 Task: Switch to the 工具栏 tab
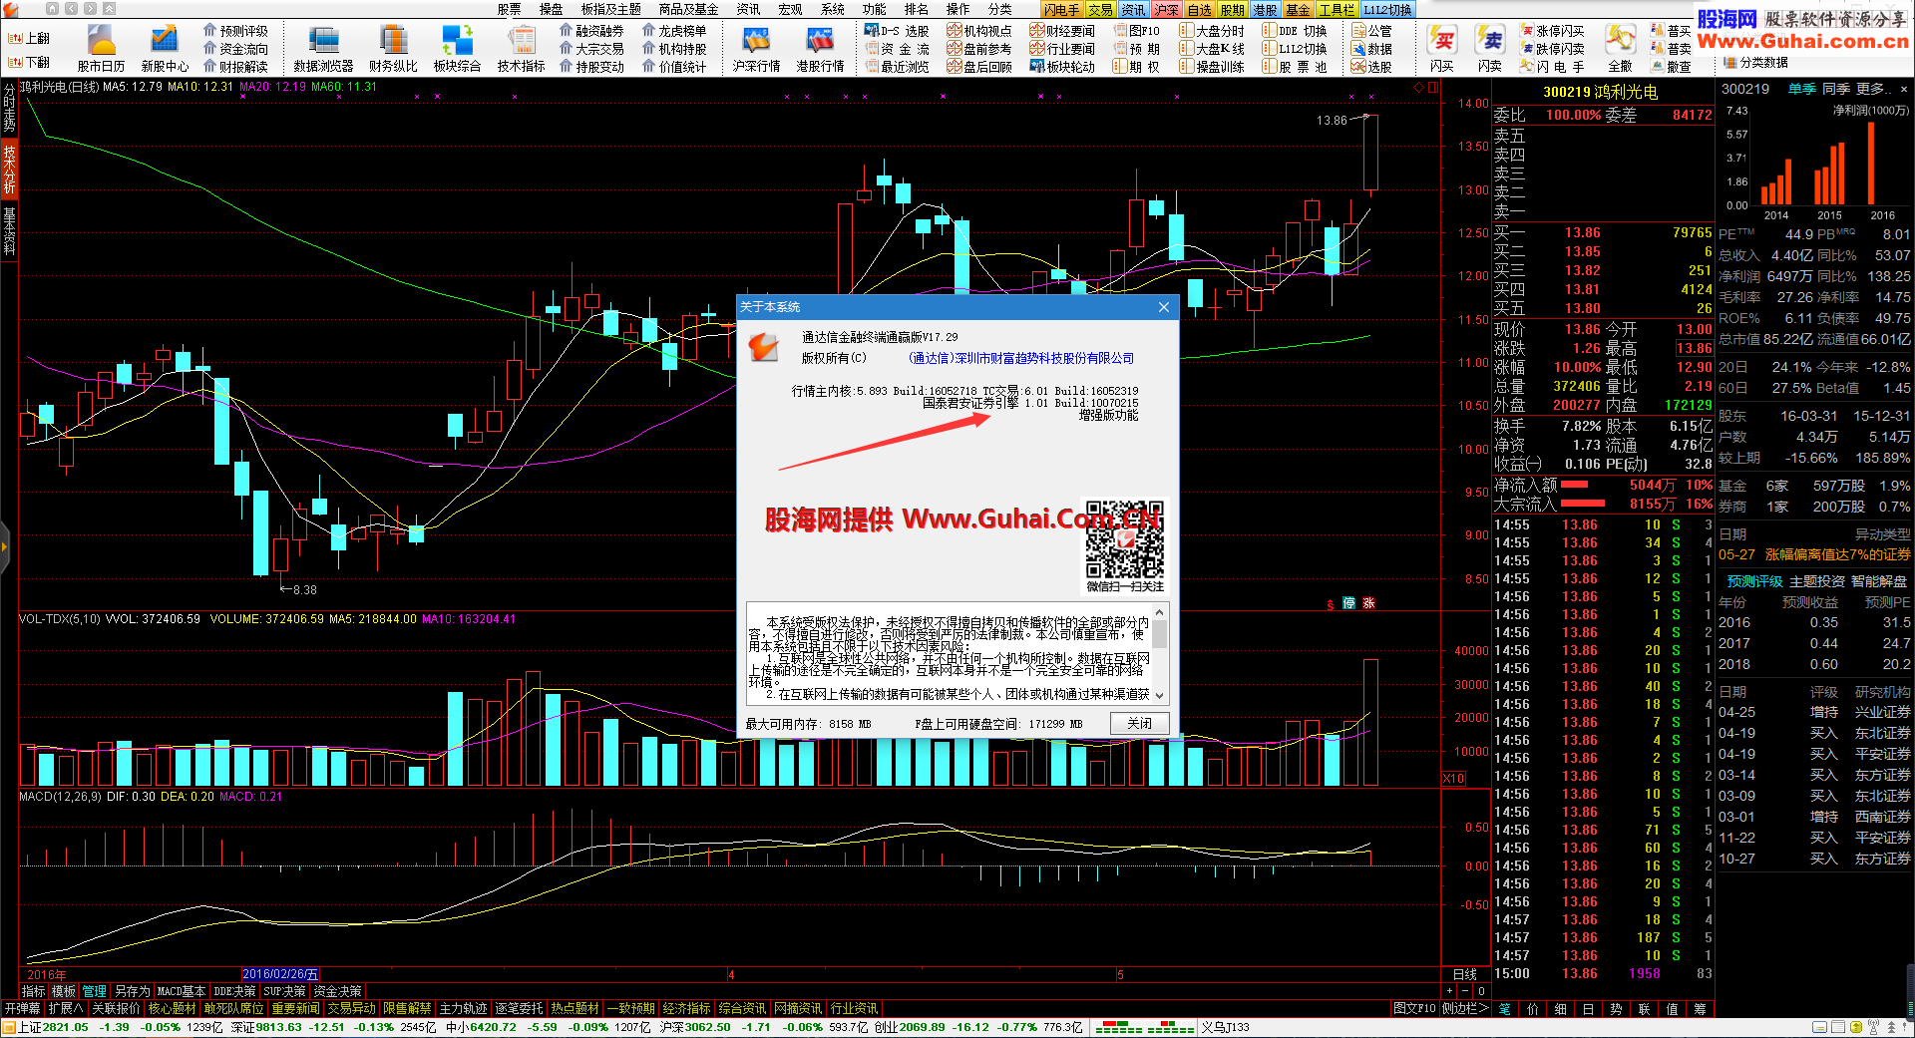pos(1337,9)
